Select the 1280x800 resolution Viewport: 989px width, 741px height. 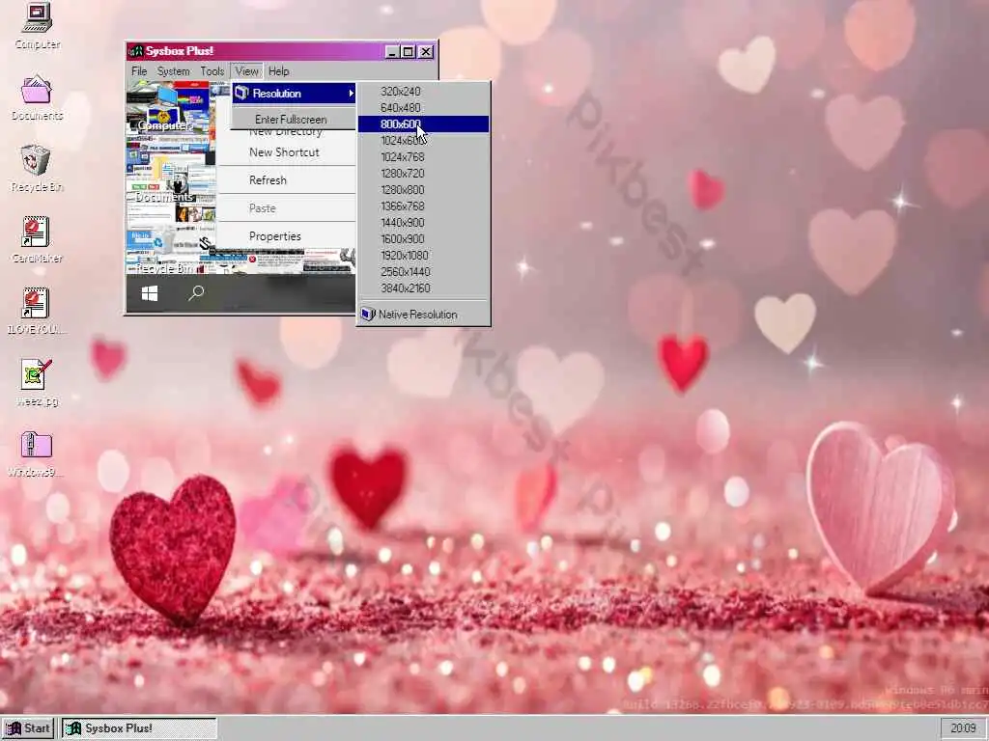(423, 190)
